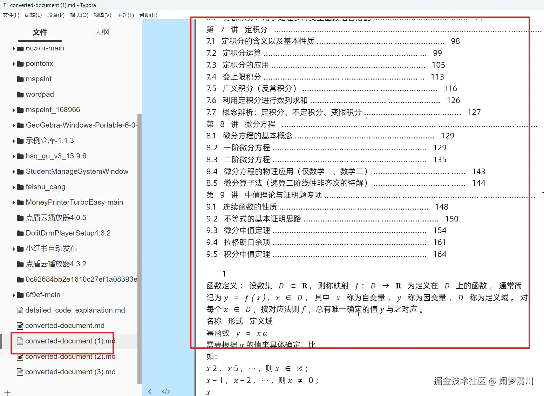This screenshot has width=544, height=396.
Task: Select the wordpad folder name
Action: pos(40,95)
